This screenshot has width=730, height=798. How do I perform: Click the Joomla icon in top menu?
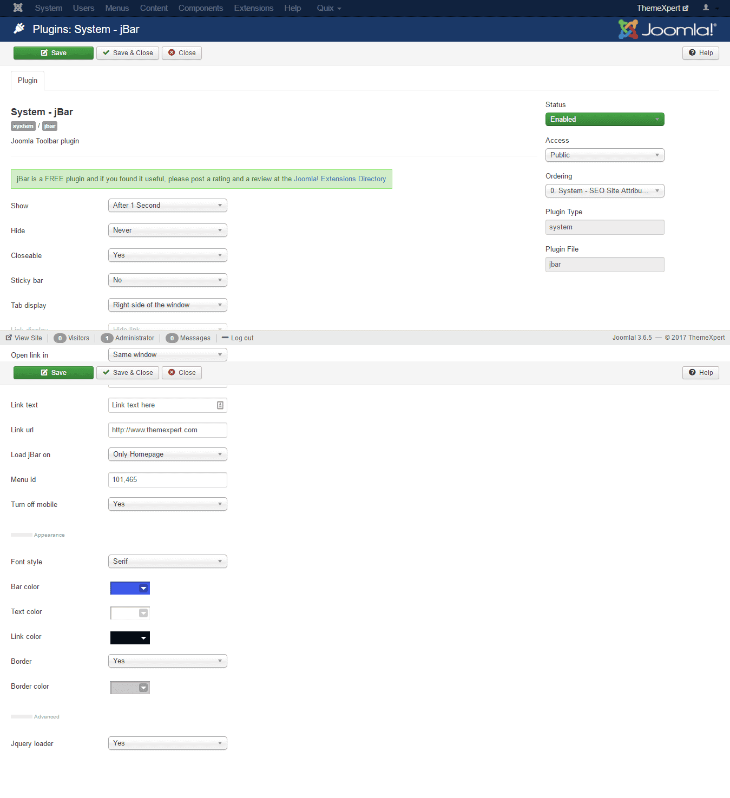click(x=18, y=8)
